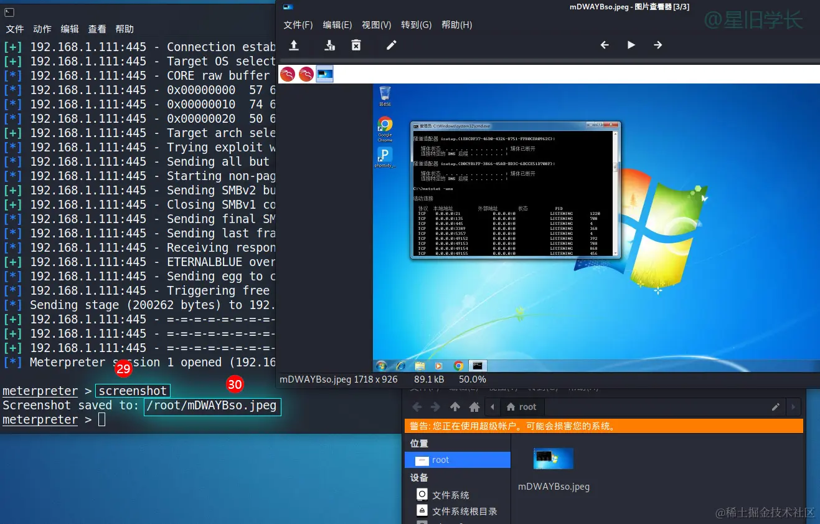Open the 视图(V) menu in image viewer

(377, 25)
